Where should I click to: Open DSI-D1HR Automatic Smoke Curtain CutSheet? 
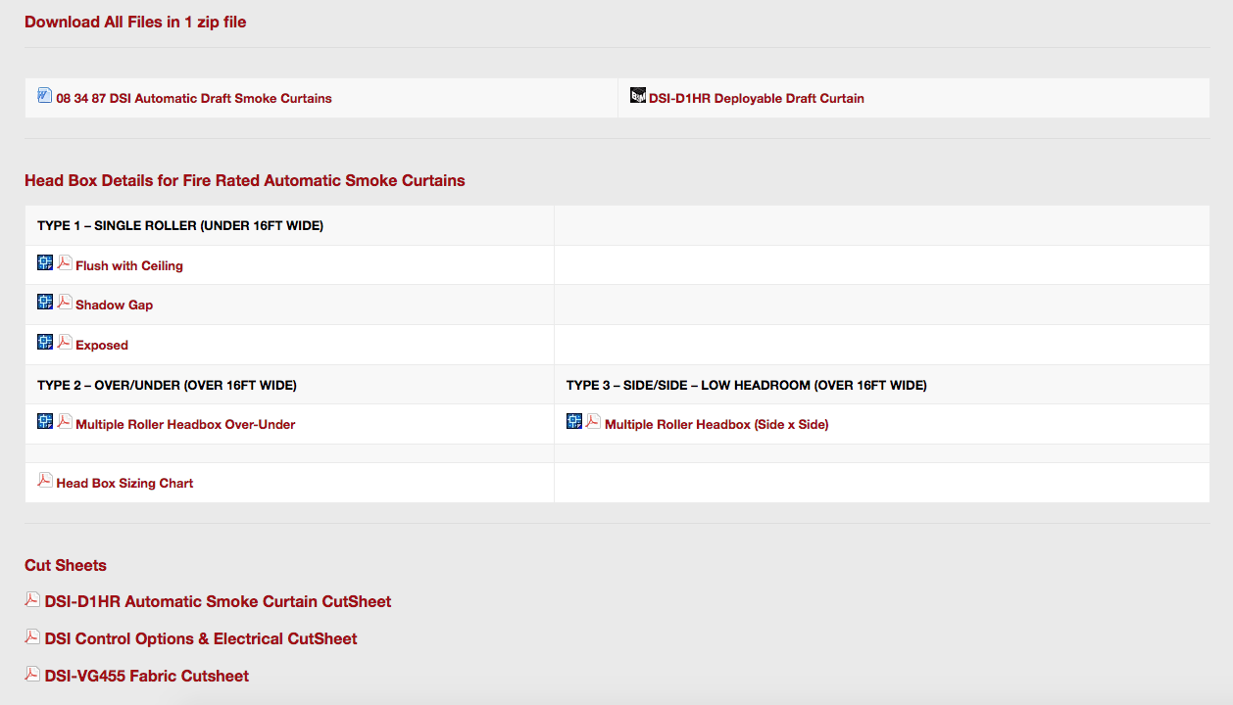[218, 602]
